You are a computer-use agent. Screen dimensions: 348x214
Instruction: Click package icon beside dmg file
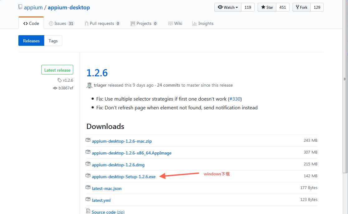click(88, 164)
